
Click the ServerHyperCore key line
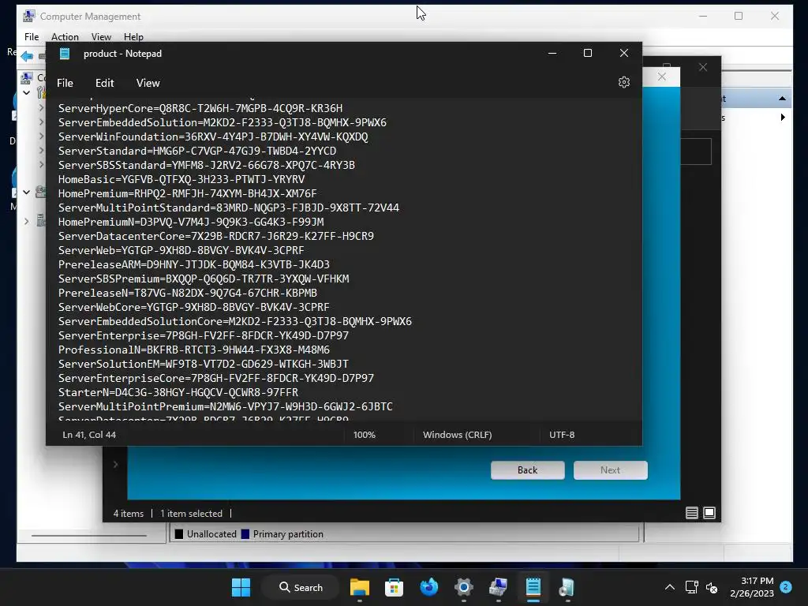pyautogui.click(x=200, y=108)
